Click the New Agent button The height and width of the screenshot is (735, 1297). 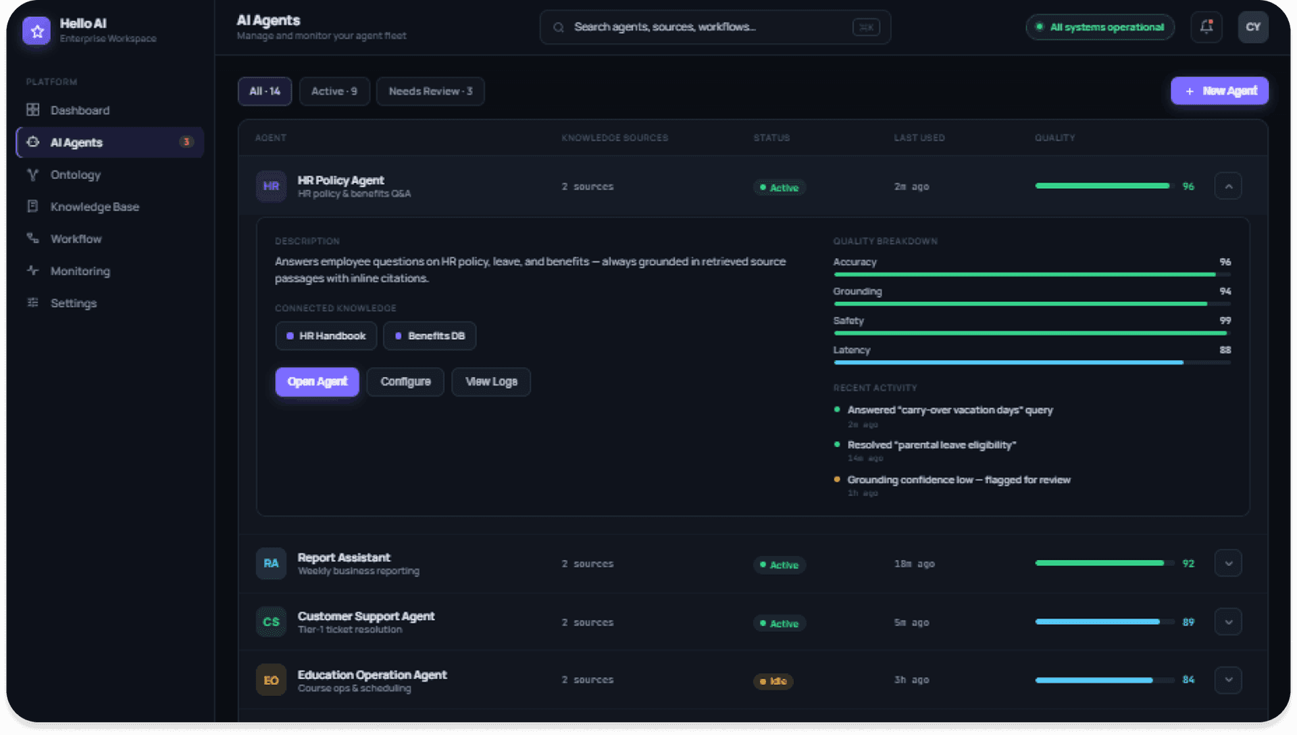[1219, 91]
